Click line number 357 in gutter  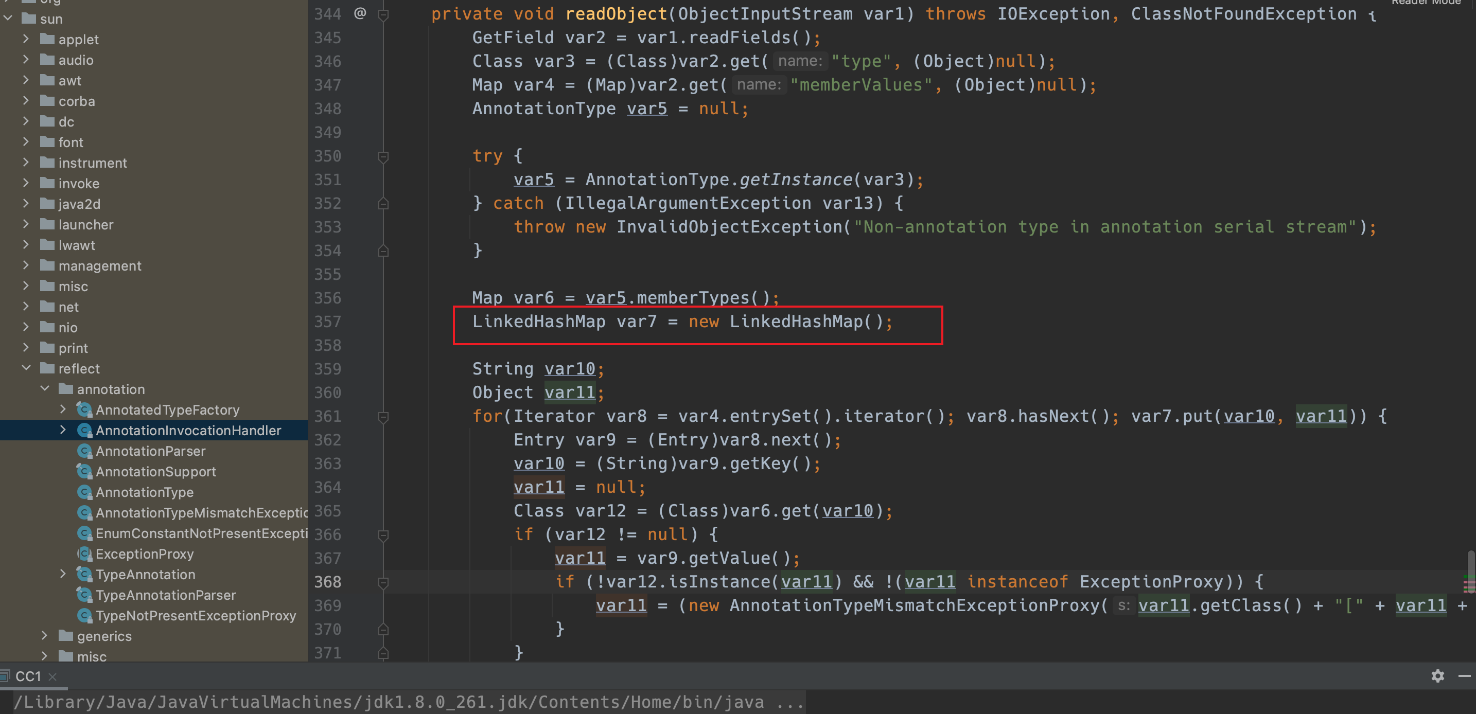[x=327, y=322]
